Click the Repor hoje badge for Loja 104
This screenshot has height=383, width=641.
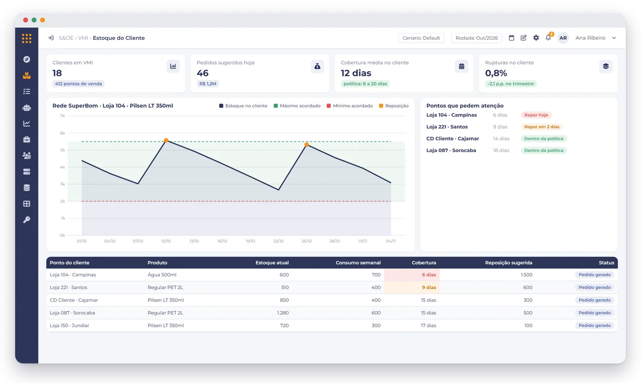point(536,115)
